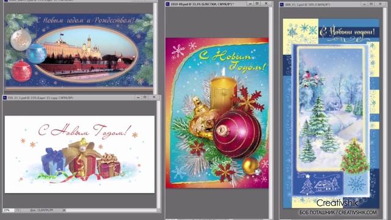Maximize the candle card document window
Viewport: 391px width, 220px height.
coord(257,4)
